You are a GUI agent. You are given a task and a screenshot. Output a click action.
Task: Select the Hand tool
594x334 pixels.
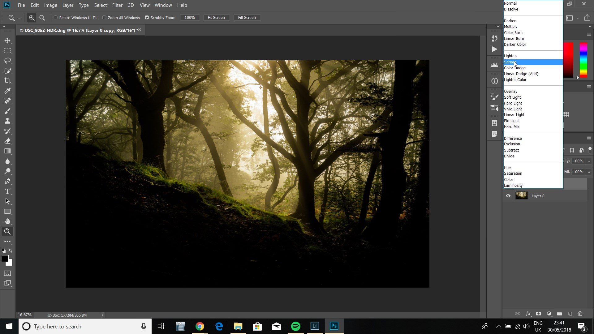coord(7,221)
